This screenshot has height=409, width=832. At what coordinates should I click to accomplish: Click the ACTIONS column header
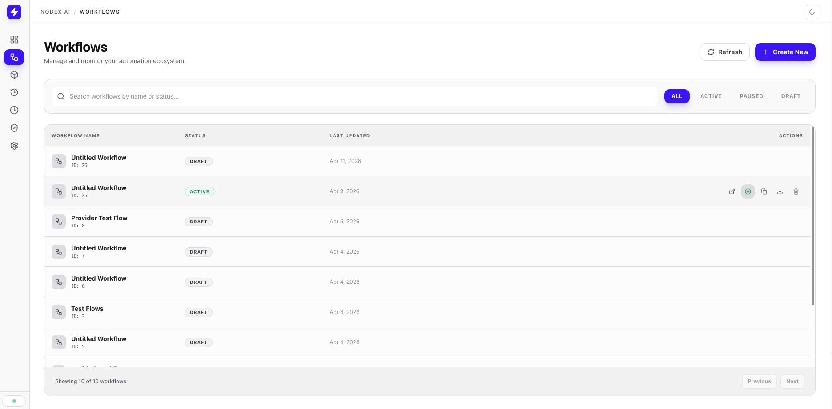[791, 136]
